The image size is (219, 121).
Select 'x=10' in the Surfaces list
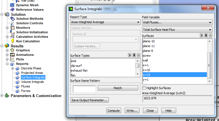(x=175, y=70)
